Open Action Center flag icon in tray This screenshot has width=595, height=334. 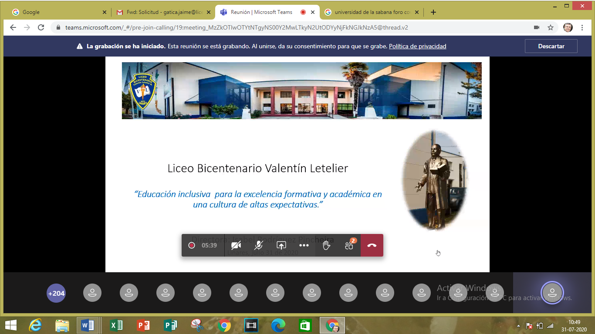[x=529, y=325]
